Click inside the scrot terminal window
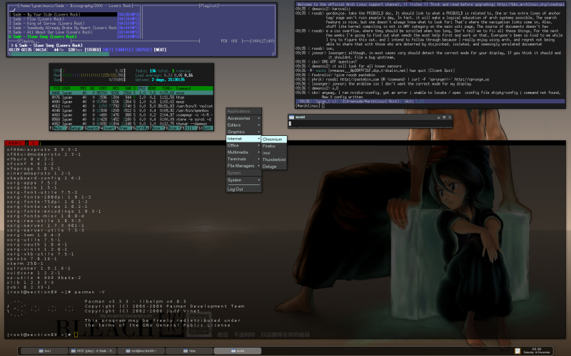The image size is (571, 356). 370,124
